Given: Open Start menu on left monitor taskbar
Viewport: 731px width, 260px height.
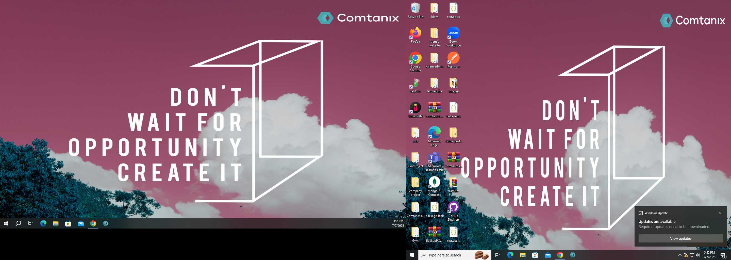Looking at the screenshot, I should [6, 223].
